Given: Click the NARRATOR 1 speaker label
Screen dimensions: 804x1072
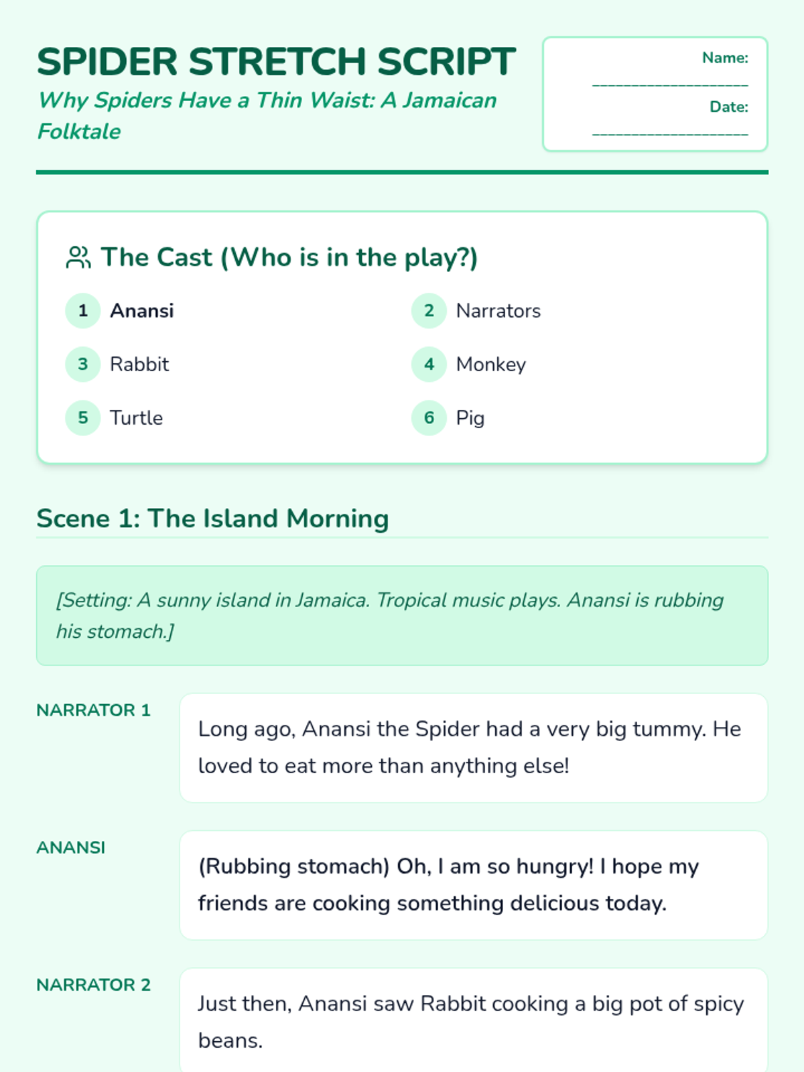Looking at the screenshot, I should [93, 710].
